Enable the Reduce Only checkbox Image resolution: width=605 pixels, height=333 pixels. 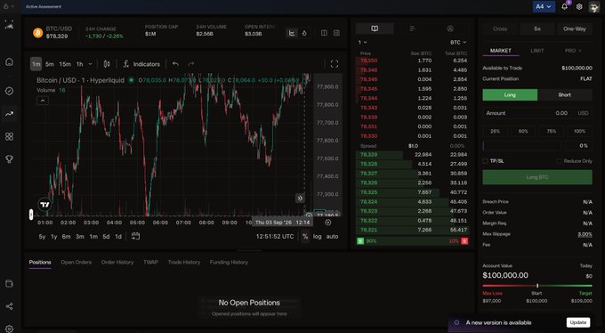[559, 161]
